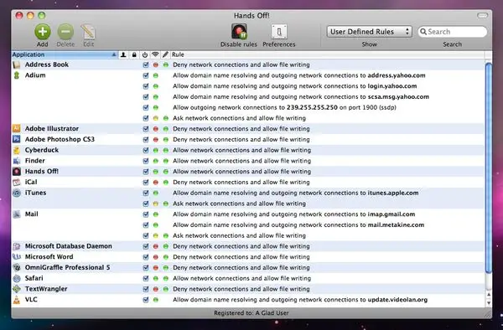The image size is (503, 330).
Task: Open the User Defined Rules dropdown
Action: pos(369,32)
